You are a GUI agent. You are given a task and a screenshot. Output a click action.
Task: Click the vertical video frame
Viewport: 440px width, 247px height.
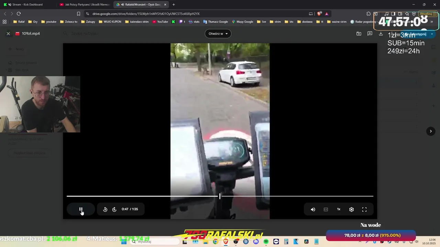pos(220,131)
